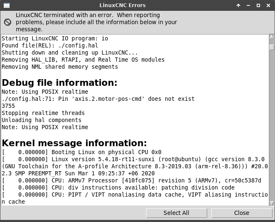Click 'Removing HAL_LIB, RTAPI' line
The width and height of the screenshot is (275, 222).
83,60
